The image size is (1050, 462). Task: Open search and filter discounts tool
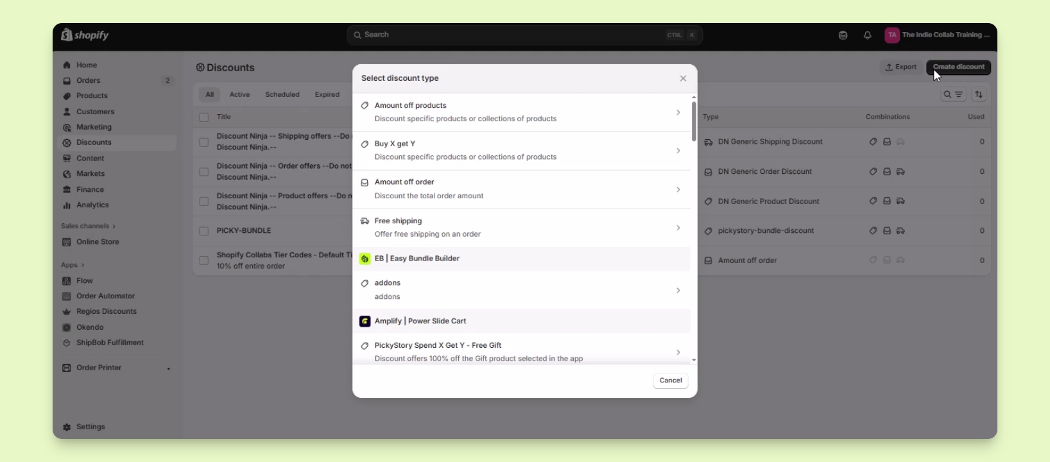coord(953,95)
